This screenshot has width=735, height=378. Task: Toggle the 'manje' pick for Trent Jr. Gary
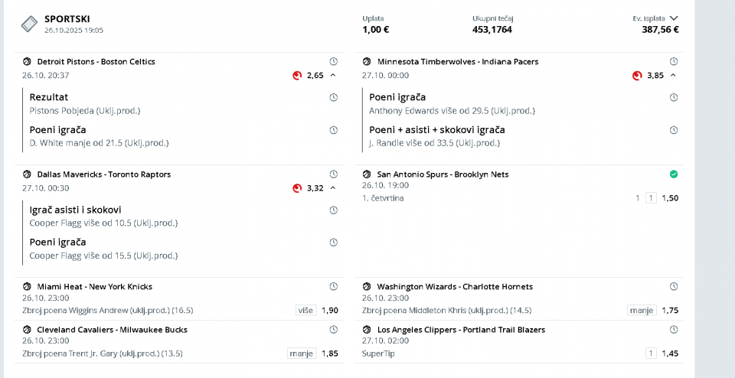(x=302, y=353)
